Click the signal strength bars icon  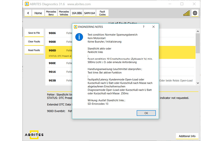[186, 13]
